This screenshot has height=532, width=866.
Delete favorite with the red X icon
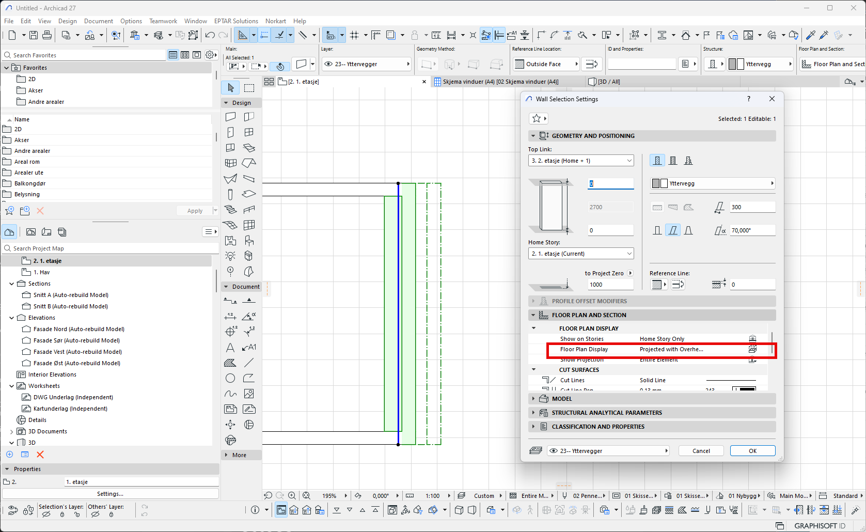(40, 211)
